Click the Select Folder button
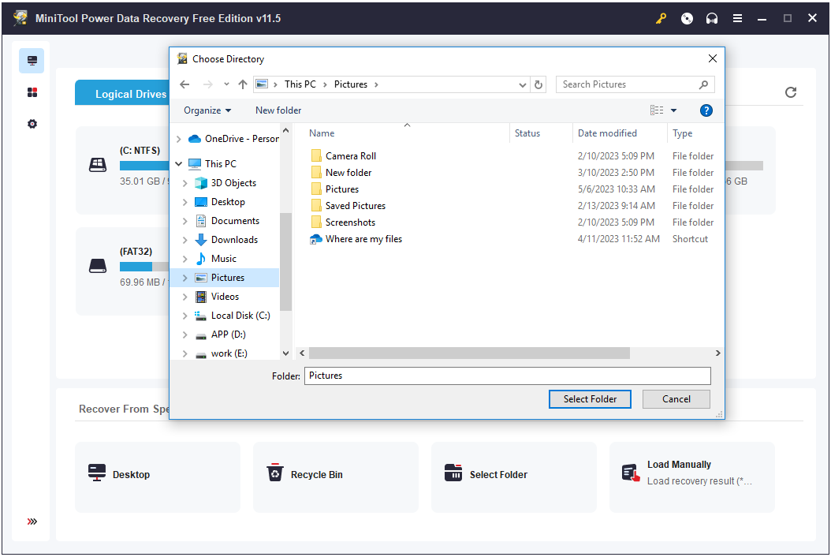This screenshot has width=831, height=557. (x=590, y=399)
